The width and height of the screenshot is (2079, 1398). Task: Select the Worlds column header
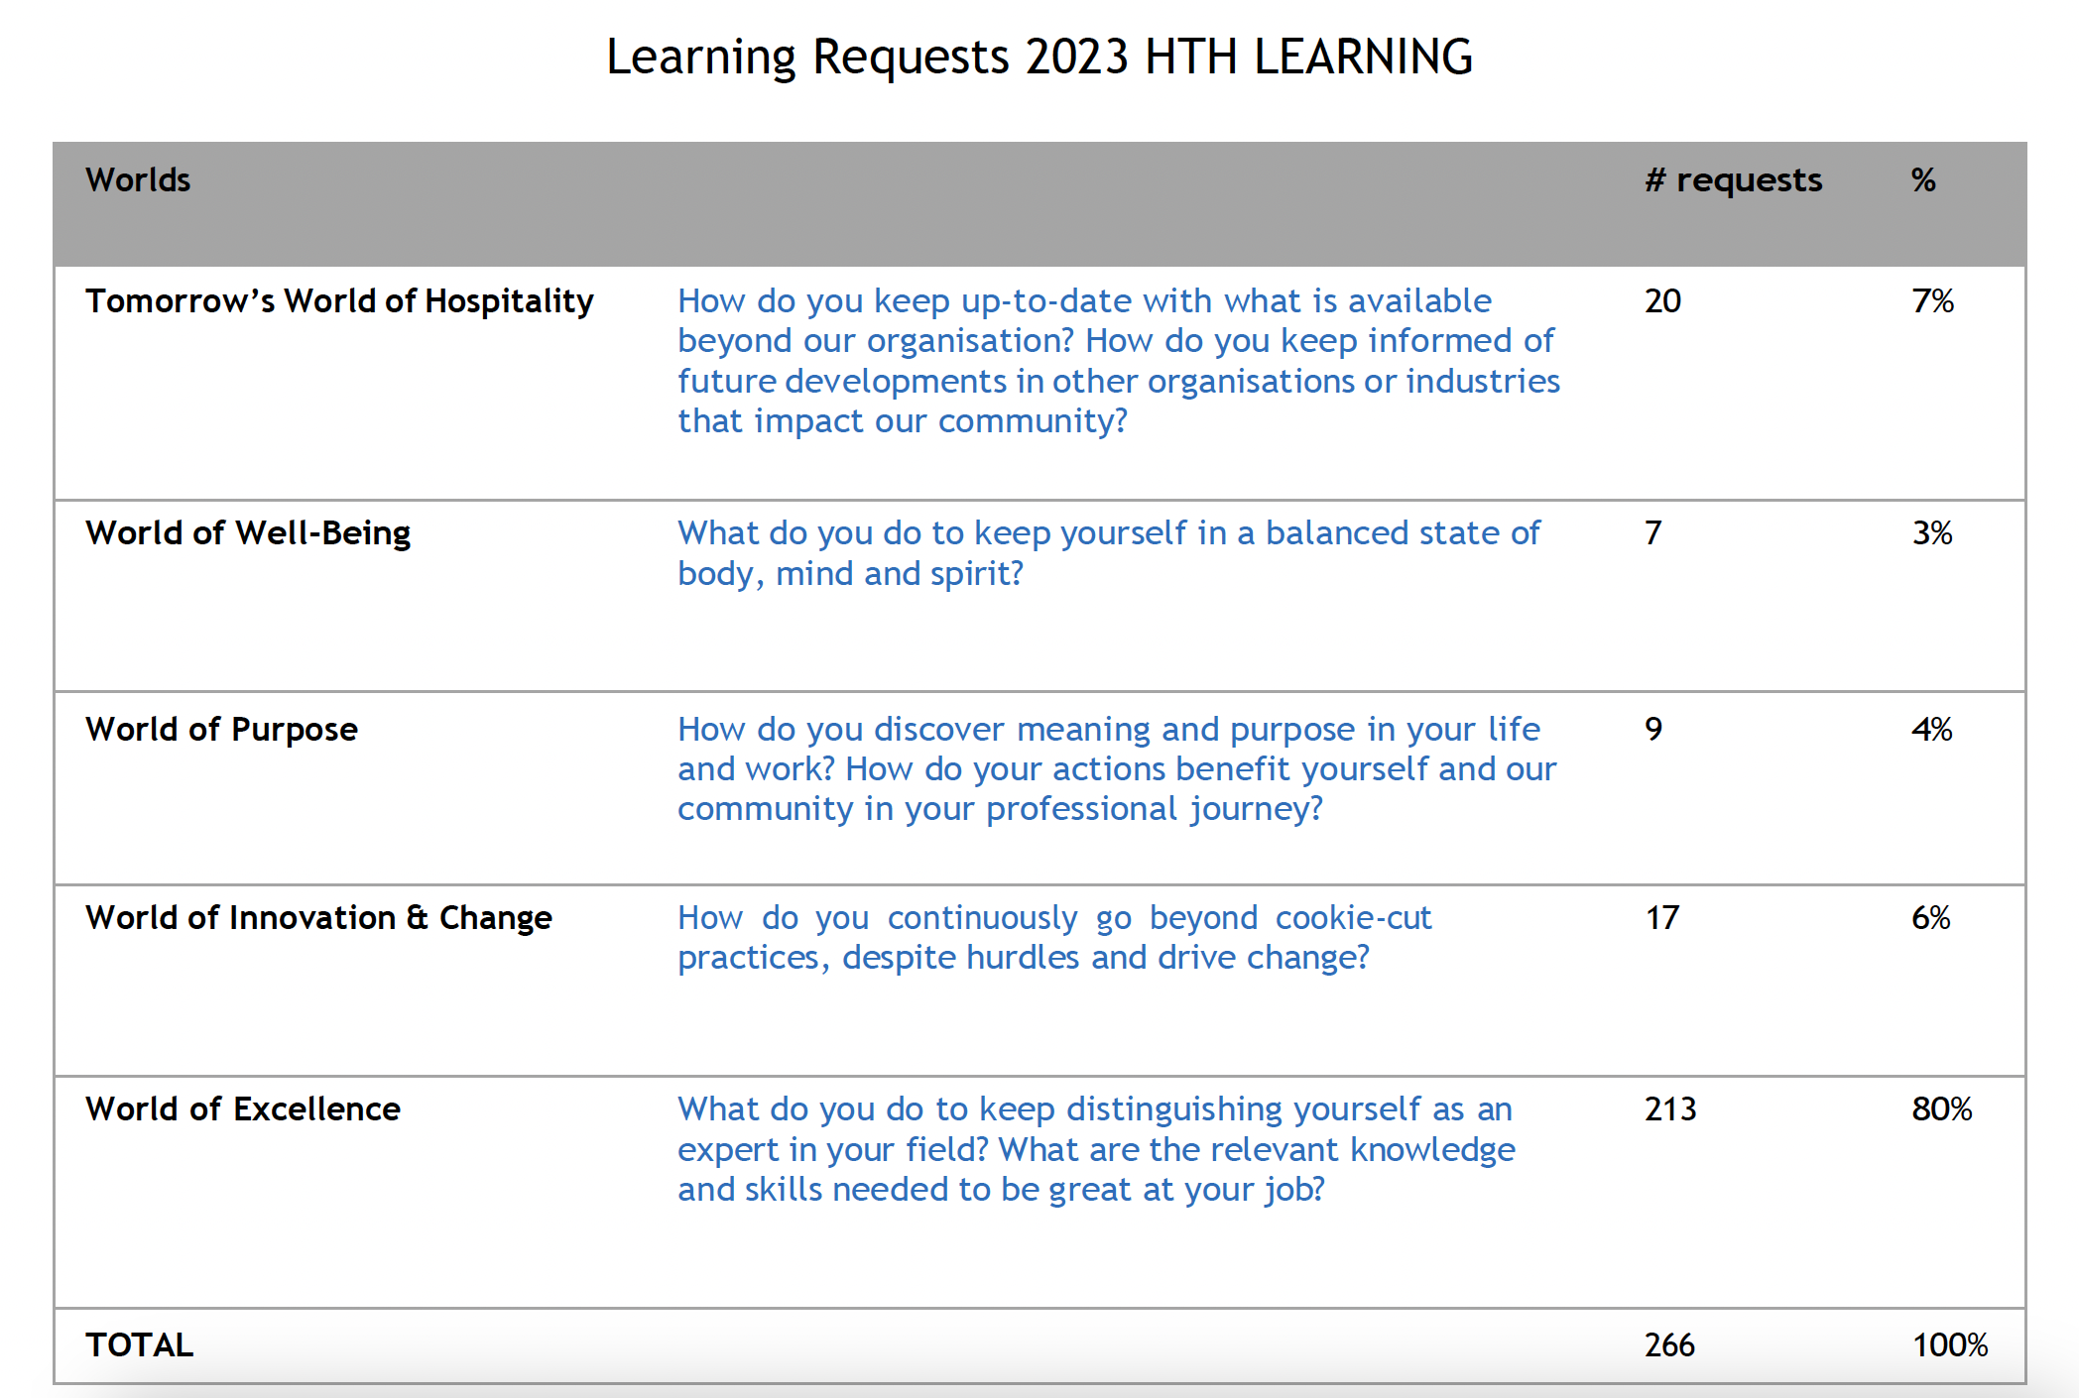pyautogui.click(x=138, y=179)
